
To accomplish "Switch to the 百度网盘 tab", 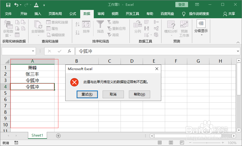I will (167, 14).
